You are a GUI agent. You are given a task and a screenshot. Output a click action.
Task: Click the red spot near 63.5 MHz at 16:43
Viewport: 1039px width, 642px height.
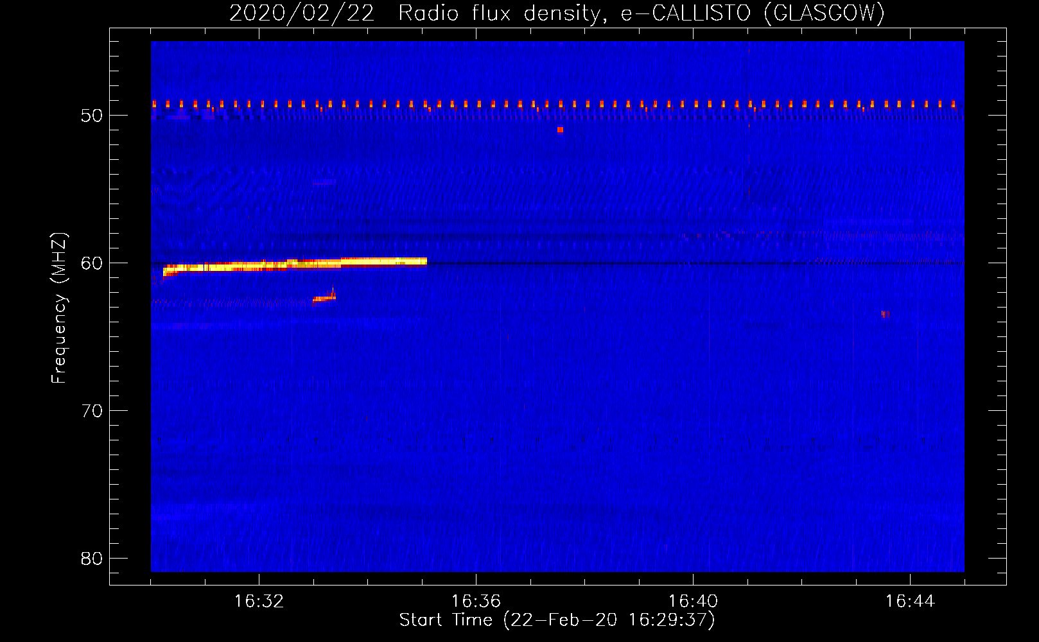pyautogui.click(x=886, y=314)
